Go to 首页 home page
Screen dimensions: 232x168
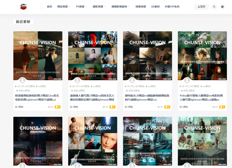click(x=49, y=7)
